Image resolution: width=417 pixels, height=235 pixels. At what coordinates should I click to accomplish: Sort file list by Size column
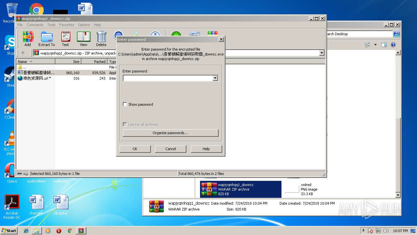[x=68, y=61]
